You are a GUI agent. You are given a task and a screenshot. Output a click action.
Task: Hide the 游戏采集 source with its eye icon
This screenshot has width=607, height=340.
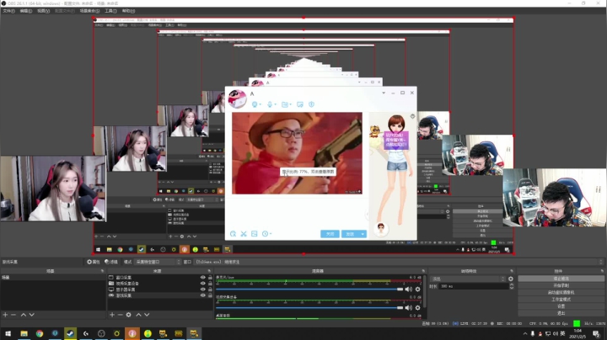tap(203, 295)
